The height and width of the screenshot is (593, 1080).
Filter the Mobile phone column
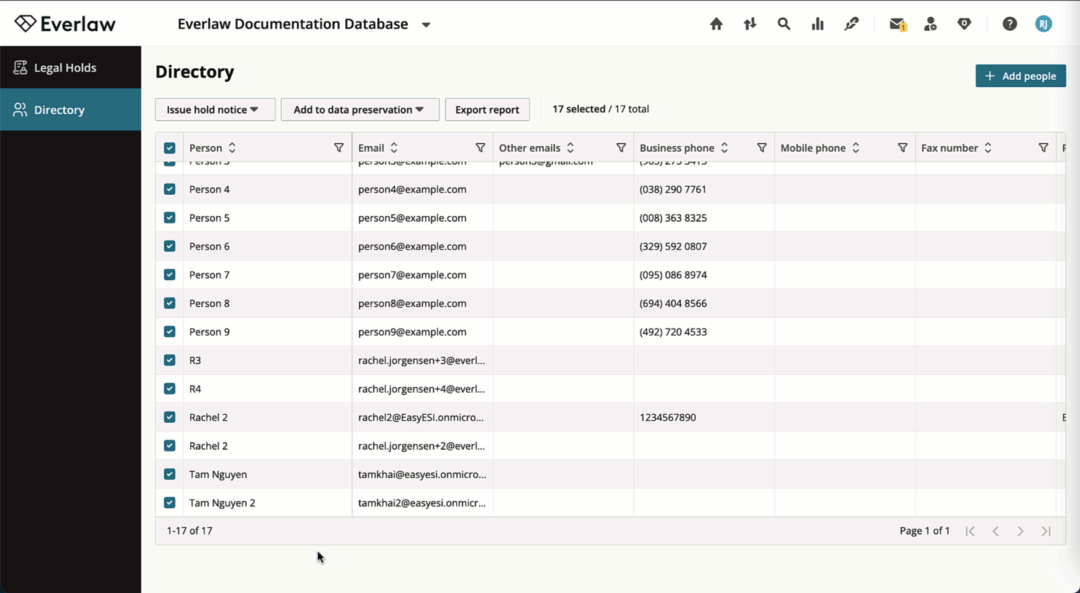[902, 147]
